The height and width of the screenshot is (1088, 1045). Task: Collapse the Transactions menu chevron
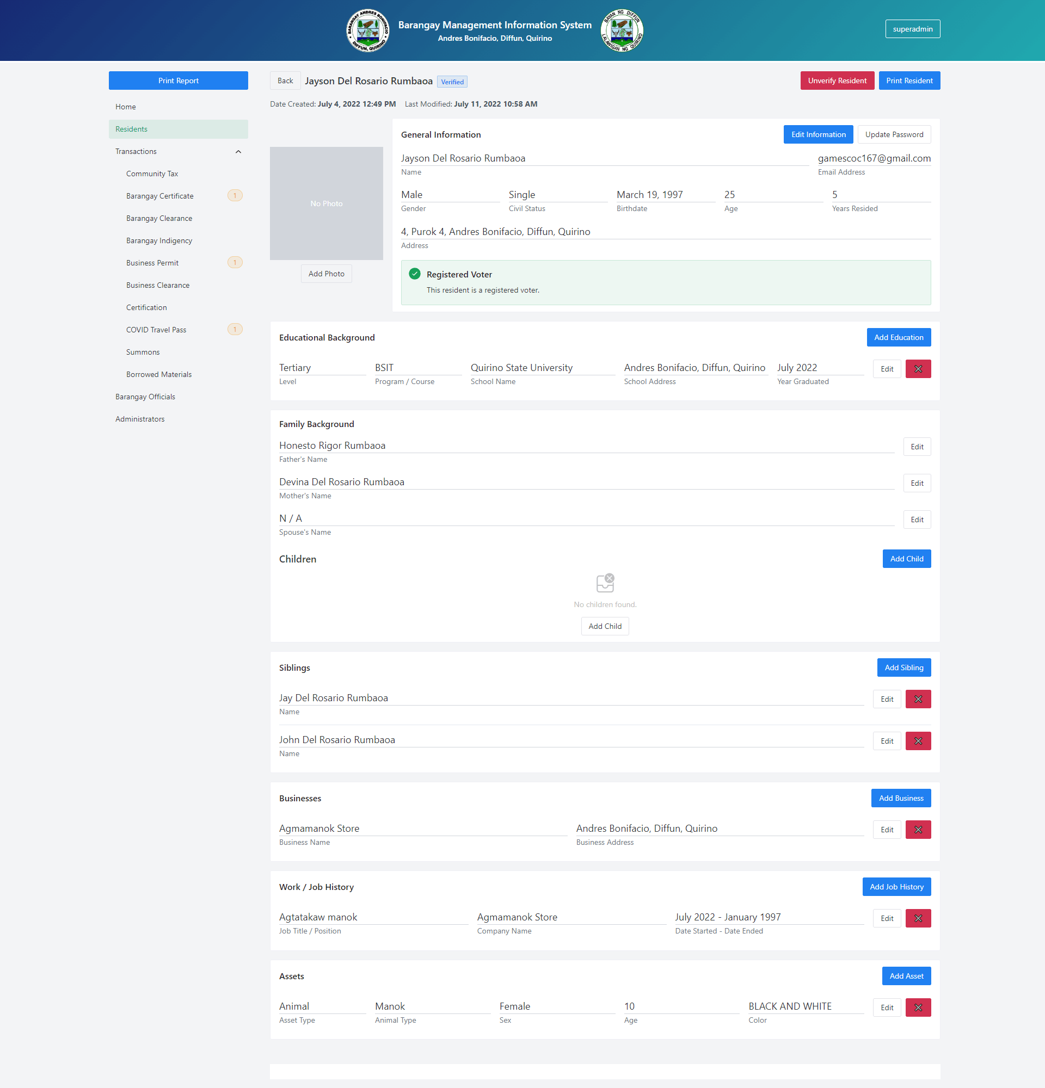coord(238,152)
